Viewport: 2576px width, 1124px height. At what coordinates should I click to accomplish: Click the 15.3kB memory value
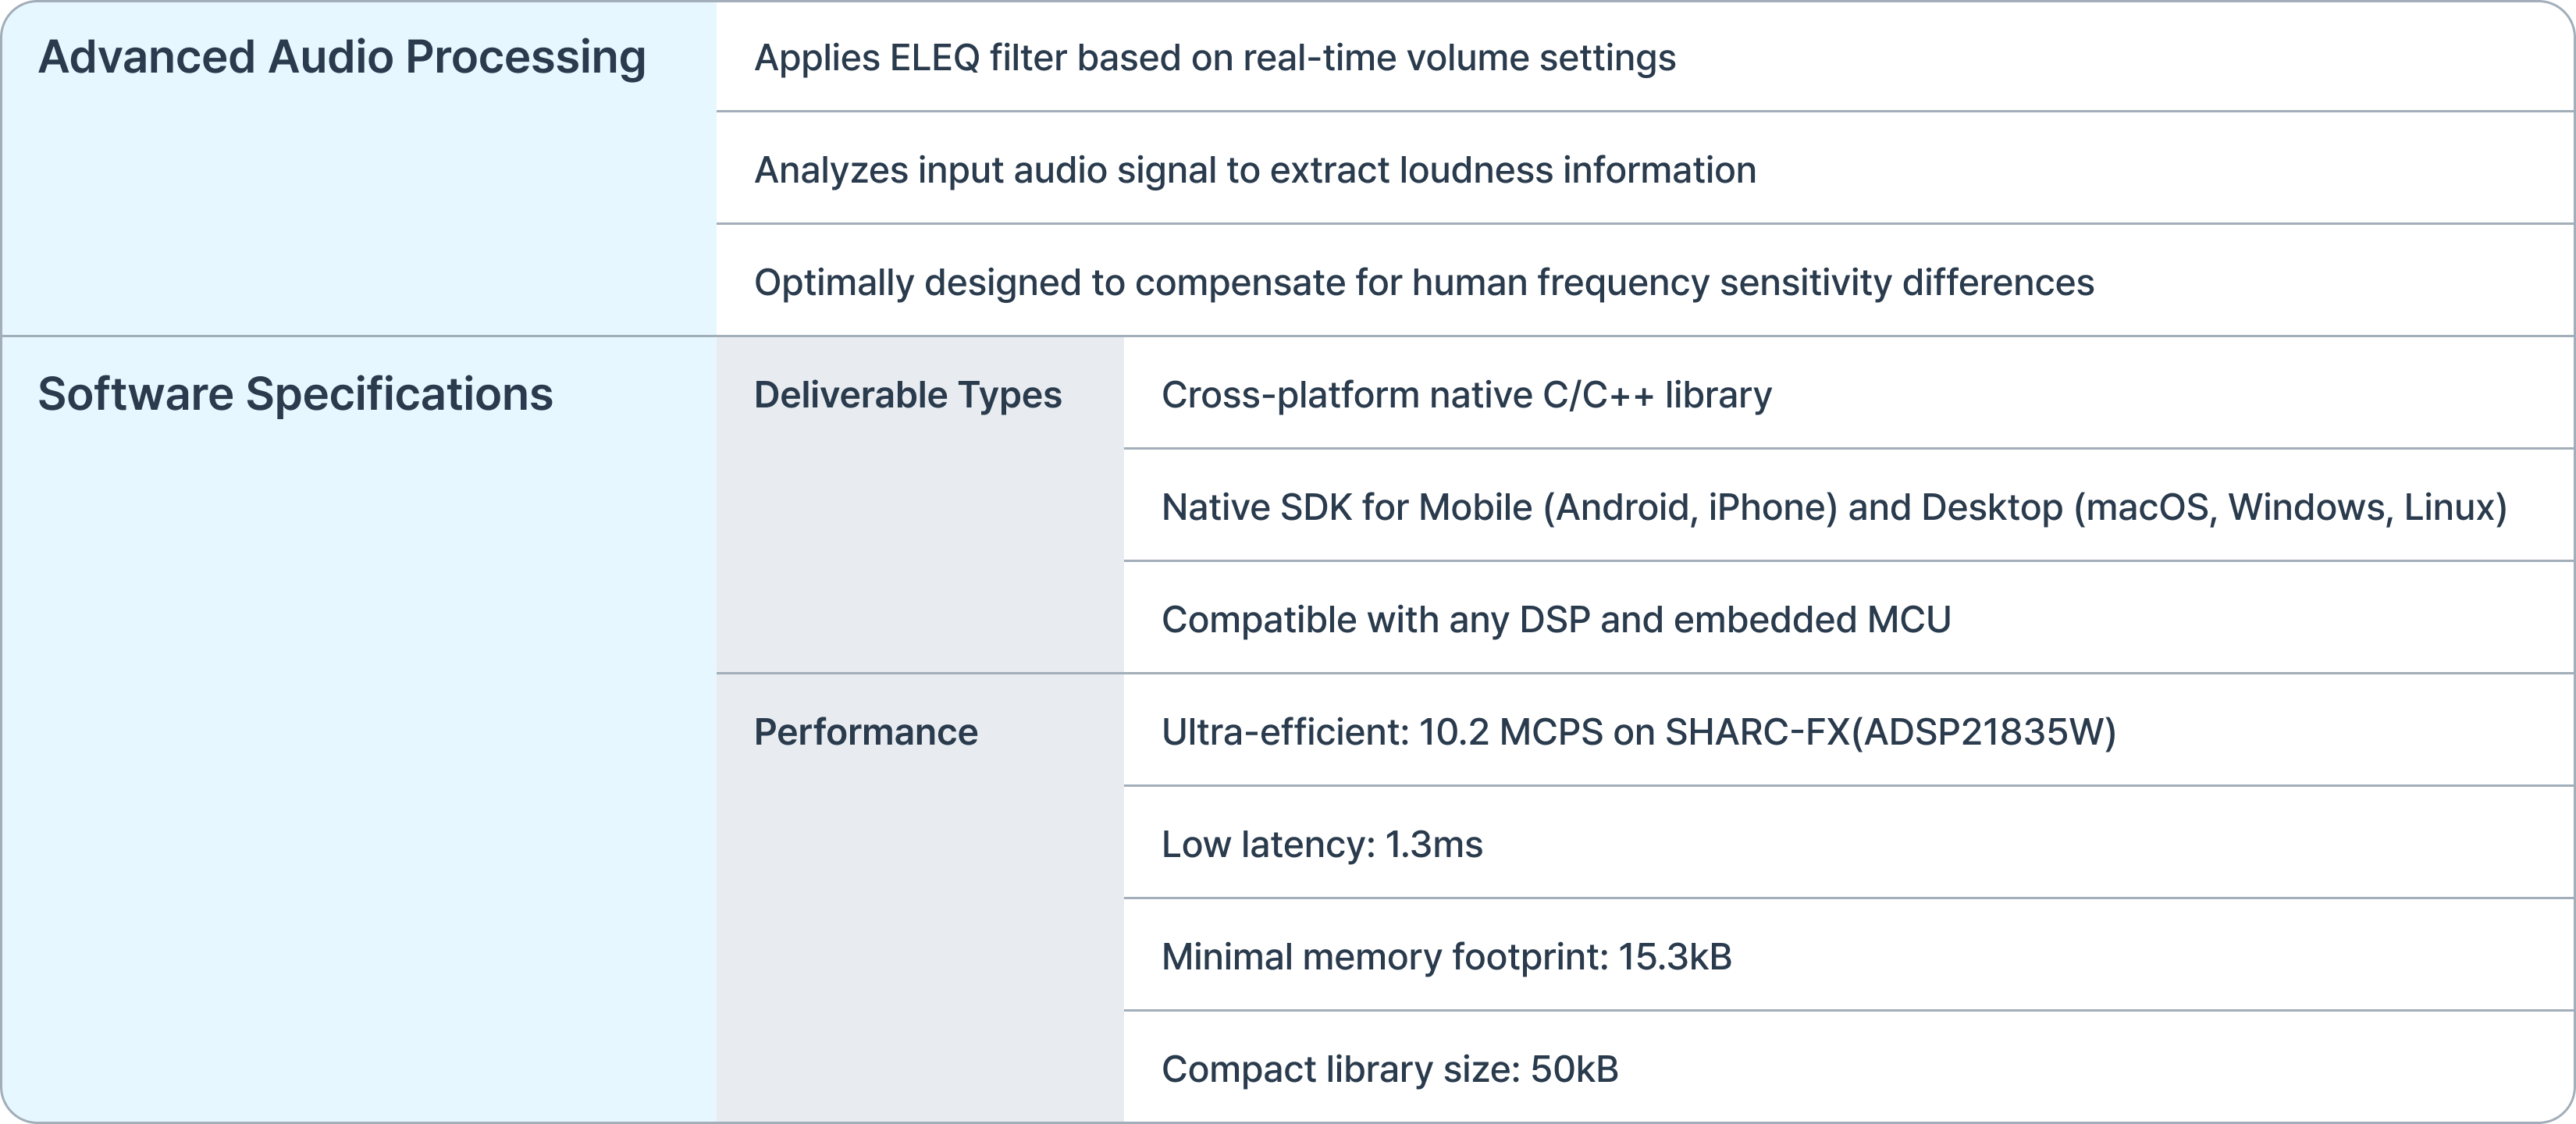(1674, 957)
